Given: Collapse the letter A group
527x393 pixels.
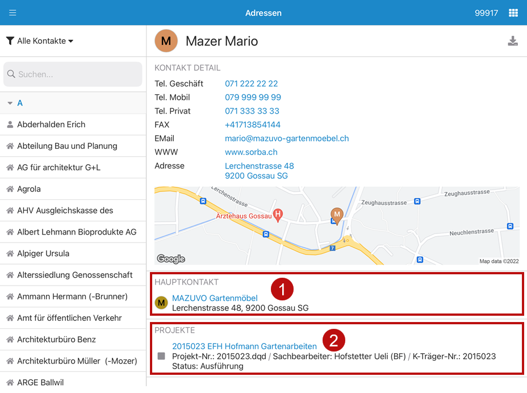Looking at the screenshot, I should 10,103.
